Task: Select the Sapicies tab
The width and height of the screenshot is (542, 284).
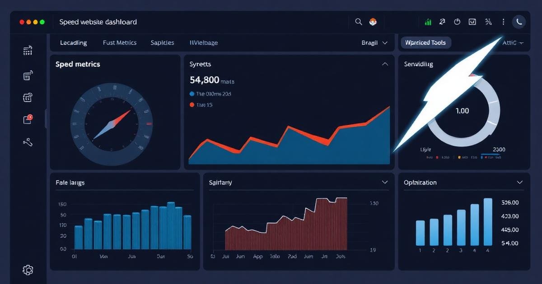Action: pyautogui.click(x=162, y=43)
